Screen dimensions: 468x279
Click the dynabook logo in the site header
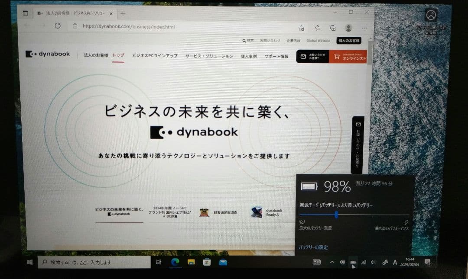48,54
